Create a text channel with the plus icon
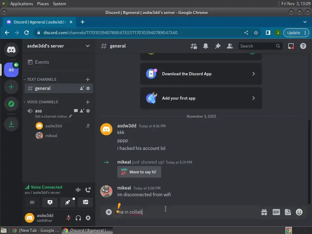 [87, 80]
